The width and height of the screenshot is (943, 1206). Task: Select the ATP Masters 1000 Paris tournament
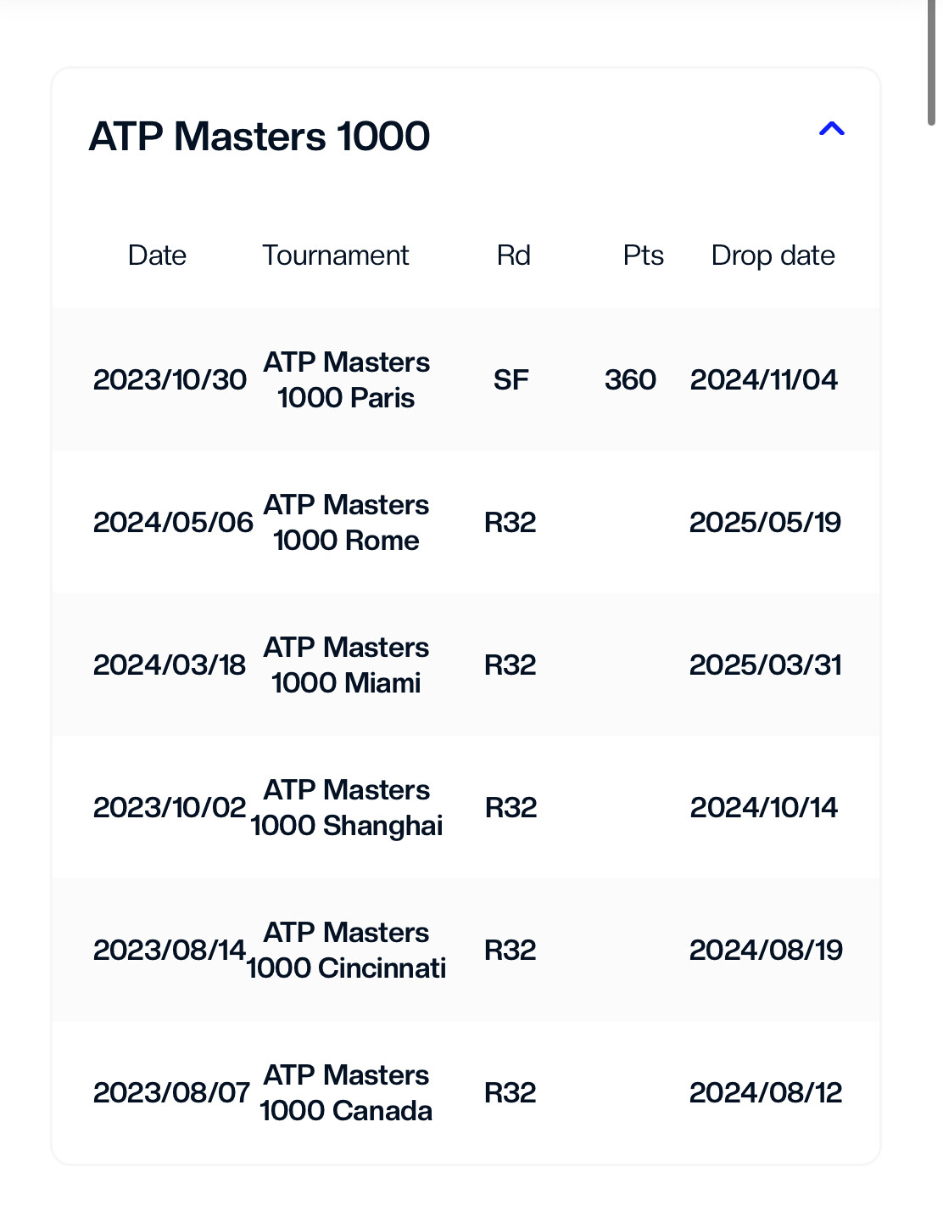click(x=346, y=379)
